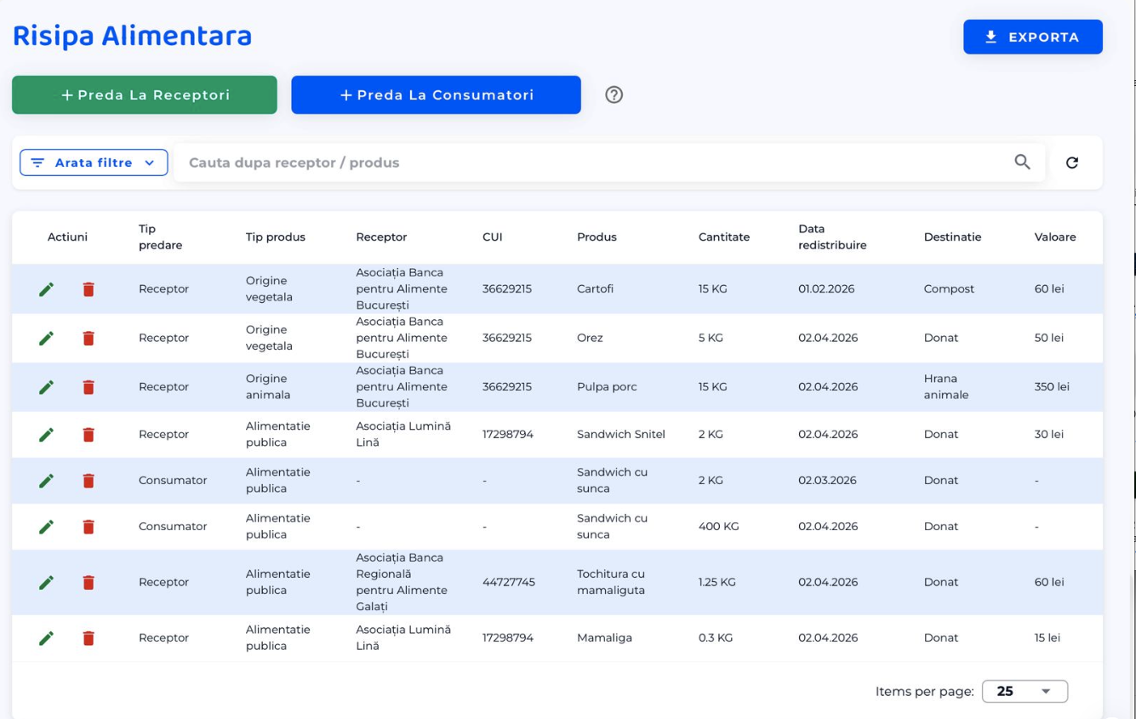Screen dimensions: 1136x719
Task: Open the help question mark icon
Action: pos(614,95)
